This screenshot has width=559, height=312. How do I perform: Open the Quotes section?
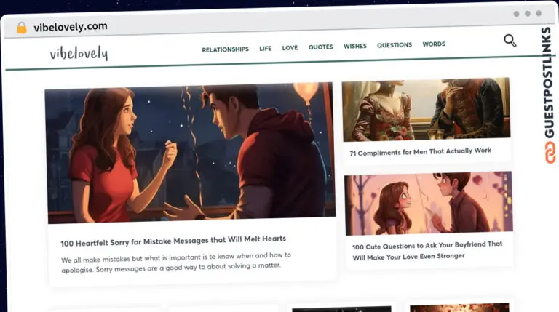320,47
